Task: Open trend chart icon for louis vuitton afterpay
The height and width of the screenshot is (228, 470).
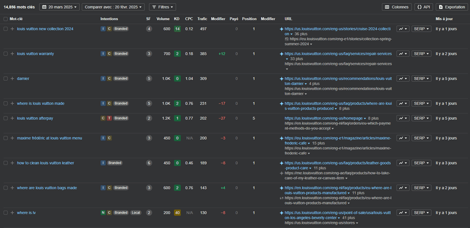Action: [403, 118]
